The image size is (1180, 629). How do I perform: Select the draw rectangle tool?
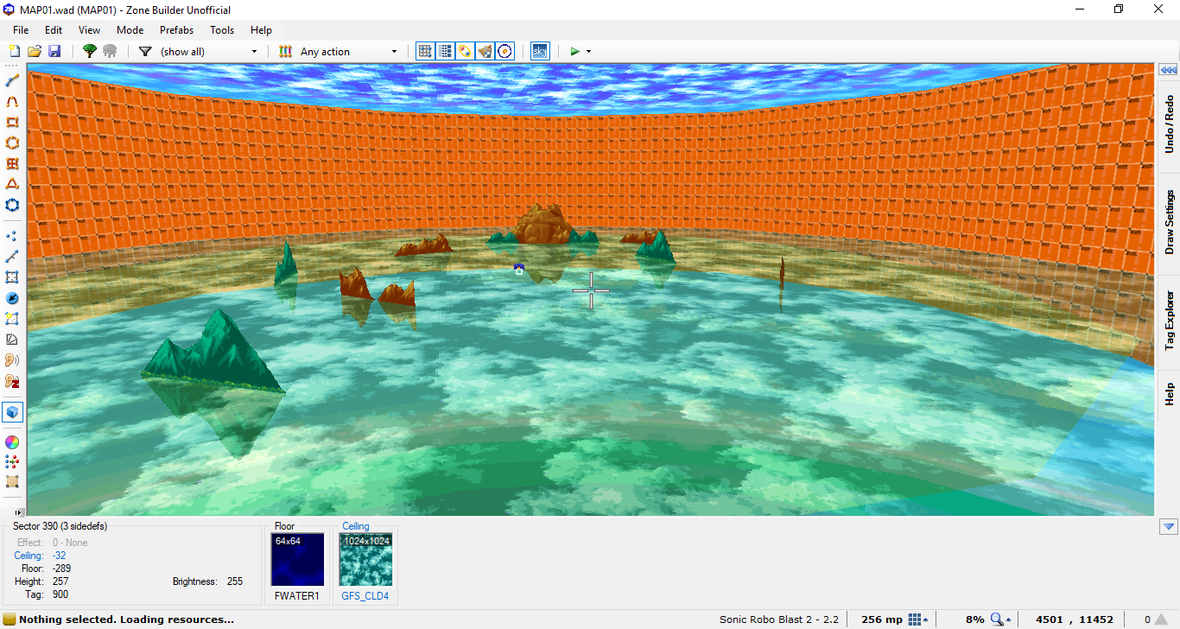12,123
